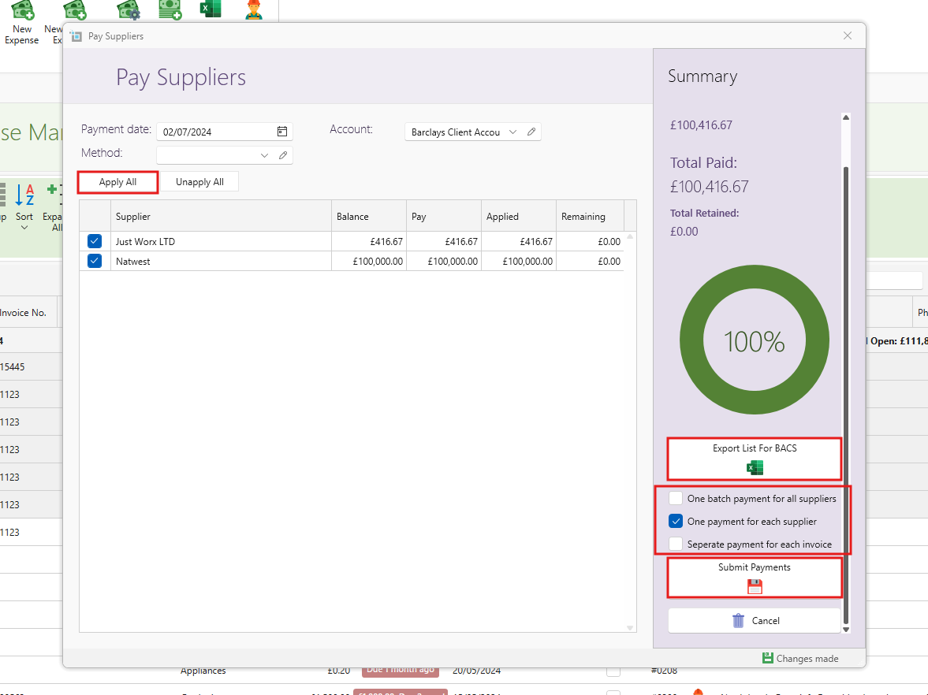Image resolution: width=928 pixels, height=695 pixels.
Task: Edit the payment Method with pencil icon
Action: click(283, 155)
